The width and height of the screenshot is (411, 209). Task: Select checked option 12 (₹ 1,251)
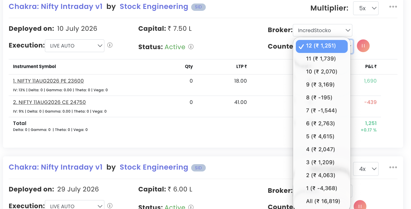click(x=322, y=46)
